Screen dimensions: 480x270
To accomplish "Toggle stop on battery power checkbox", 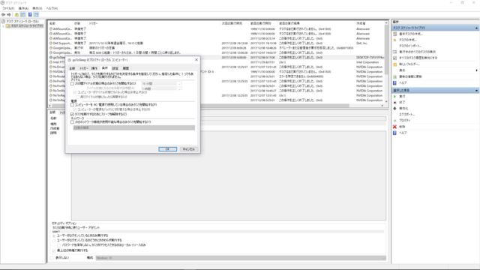I will (75, 109).
